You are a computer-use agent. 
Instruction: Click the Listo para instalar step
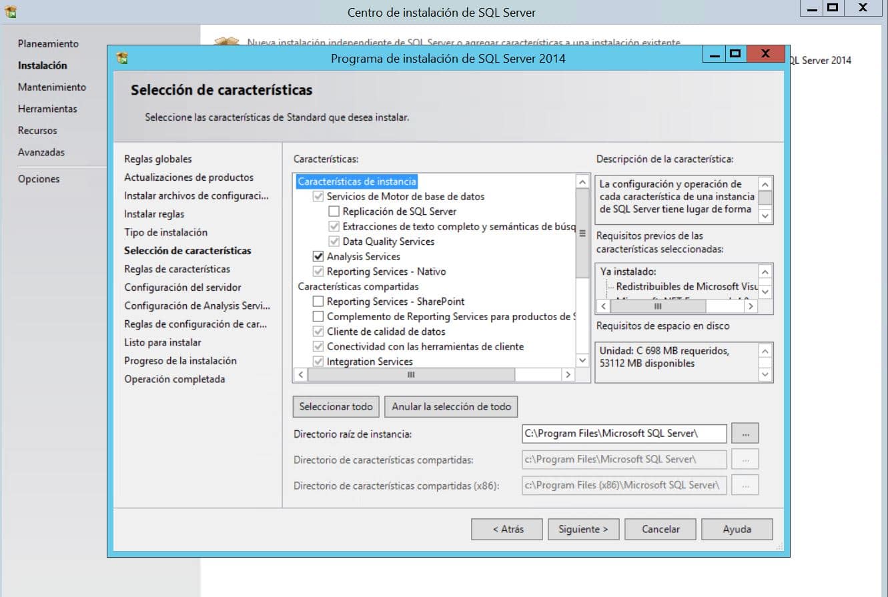pos(163,342)
